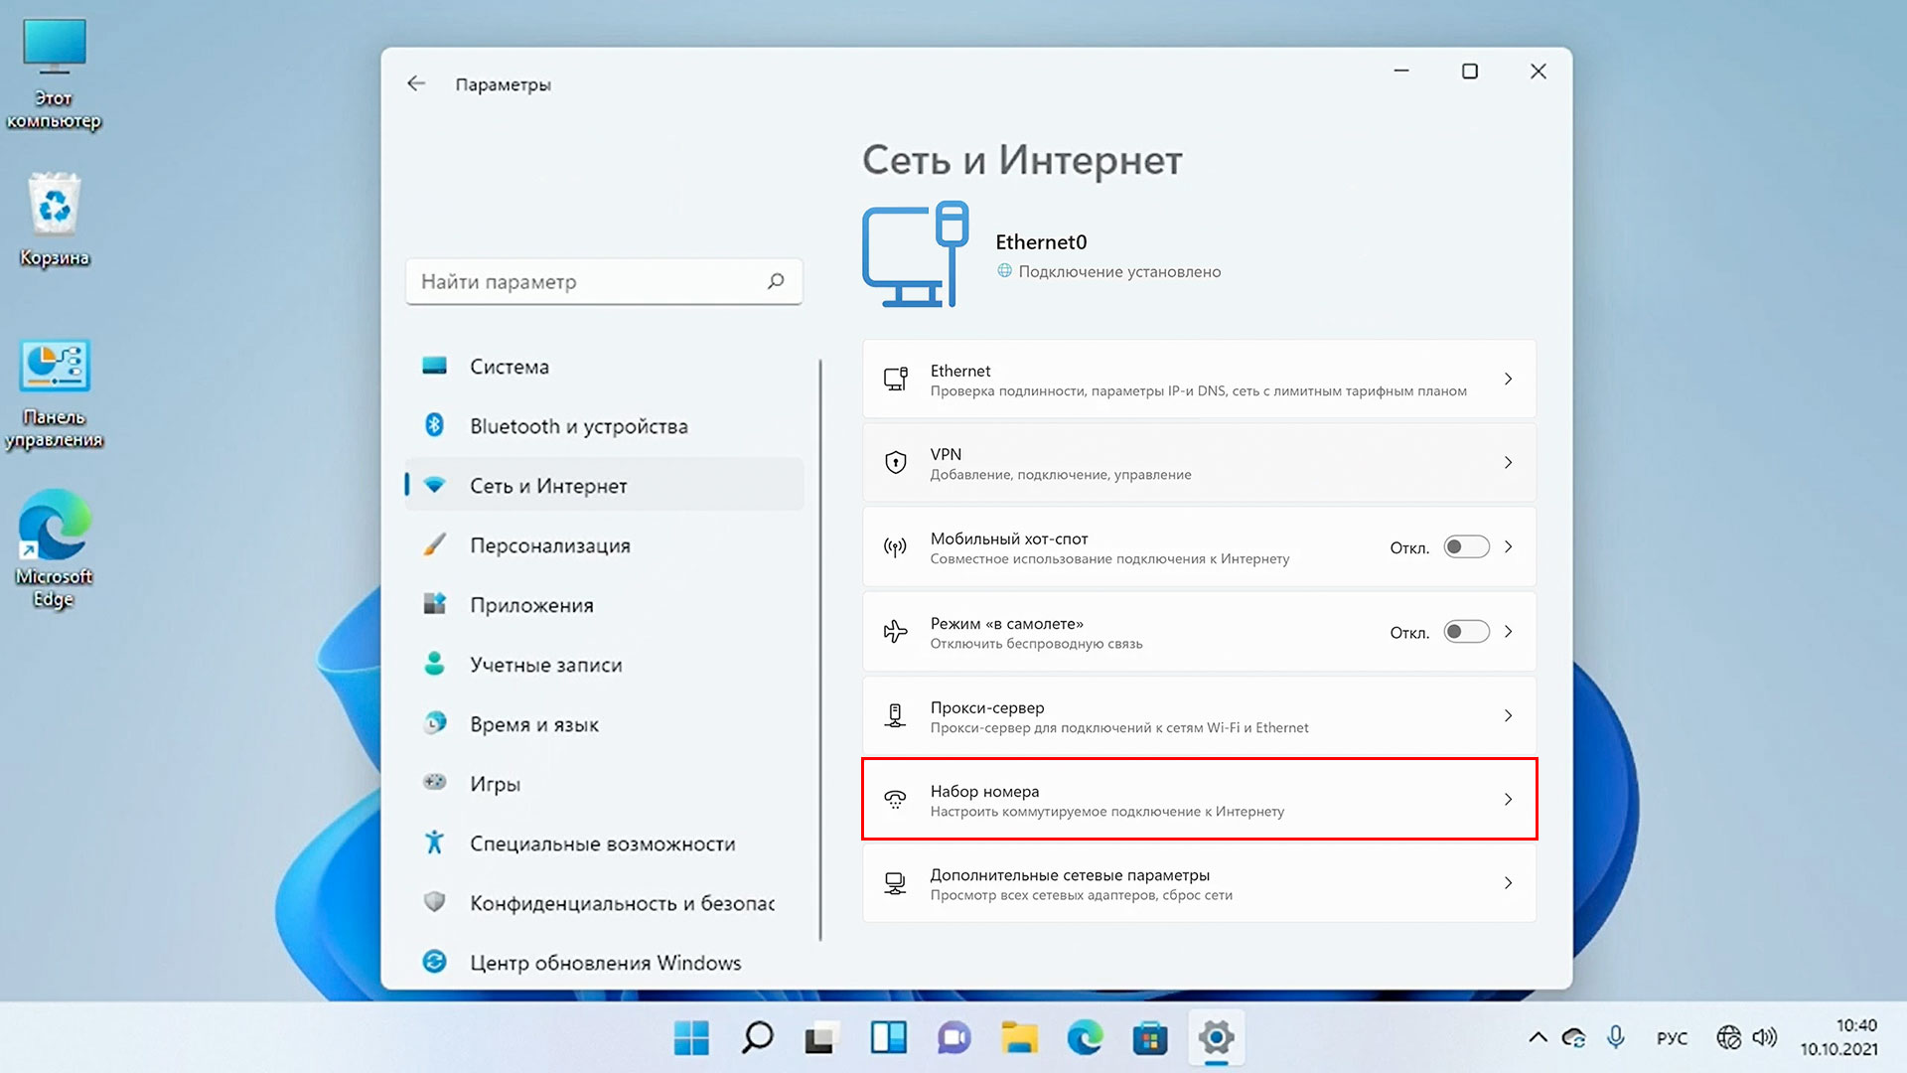Click the Игры gamepad icon

[x=434, y=783]
